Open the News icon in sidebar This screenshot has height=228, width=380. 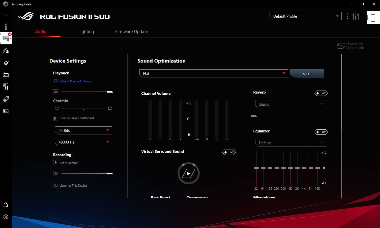point(6,111)
